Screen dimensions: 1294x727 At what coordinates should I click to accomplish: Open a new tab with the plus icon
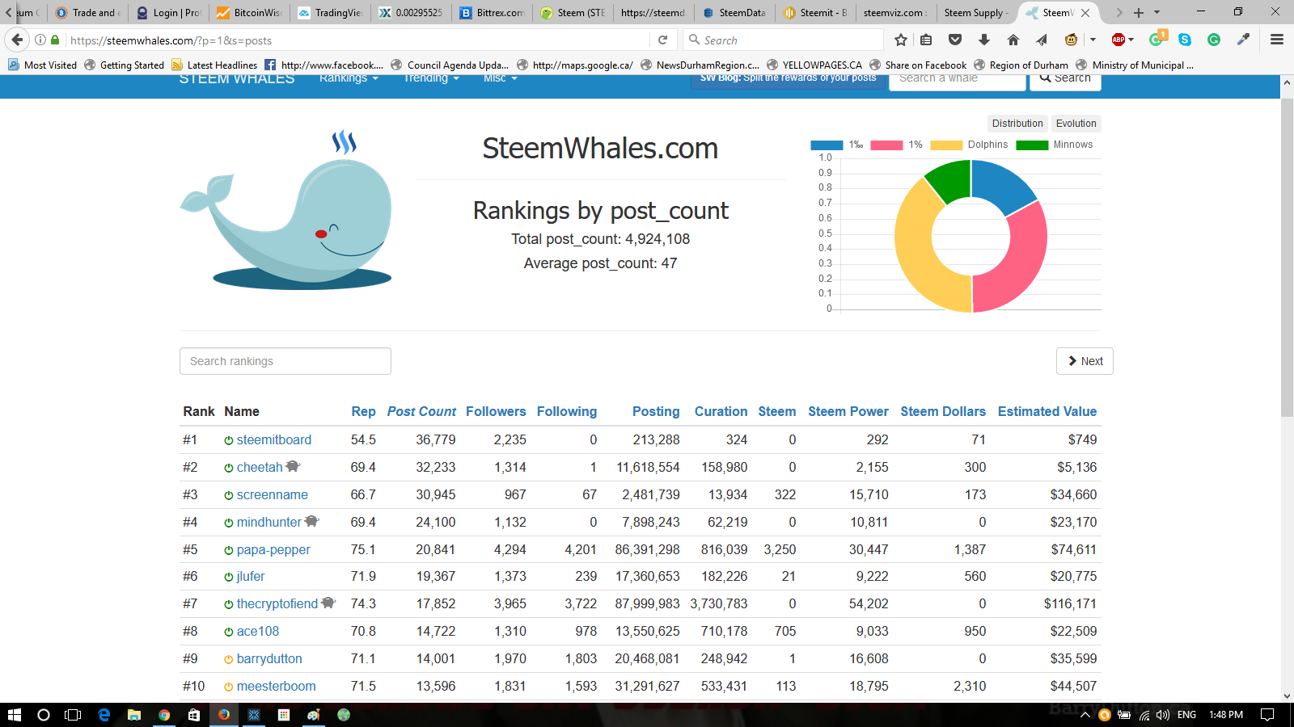click(x=1138, y=13)
